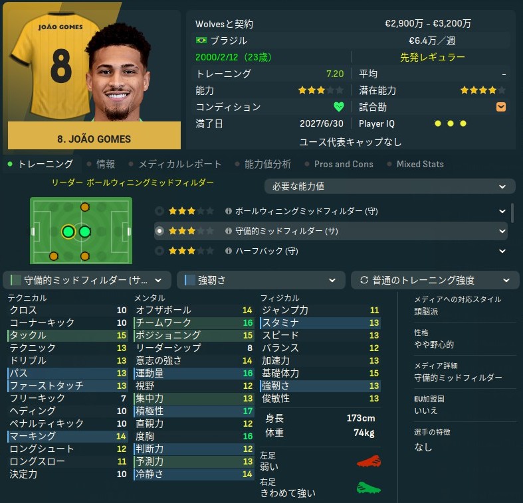The image size is (523, 503).
Task: Select radio button for ハーフバック (守)
Action: pyautogui.click(x=159, y=251)
